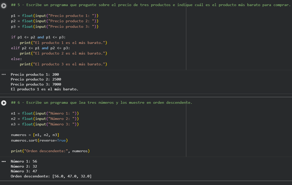
Task: Run the exercise 5 code cell
Action: 4,6
